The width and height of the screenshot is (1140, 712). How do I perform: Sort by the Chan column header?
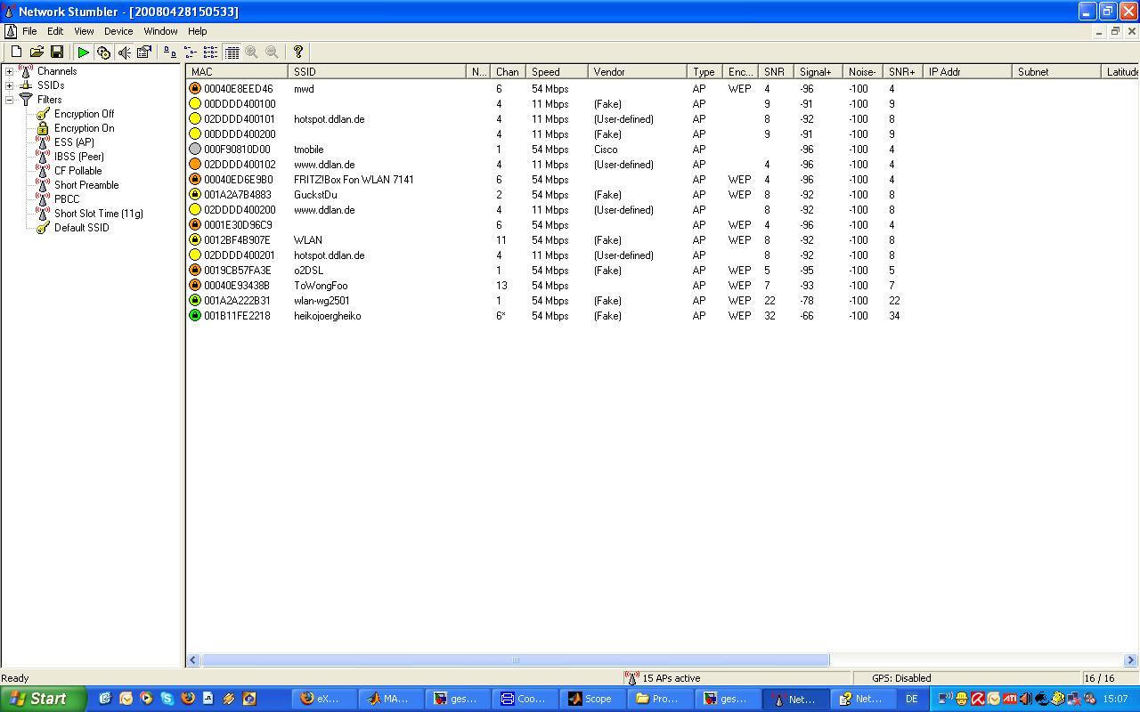[x=508, y=72]
